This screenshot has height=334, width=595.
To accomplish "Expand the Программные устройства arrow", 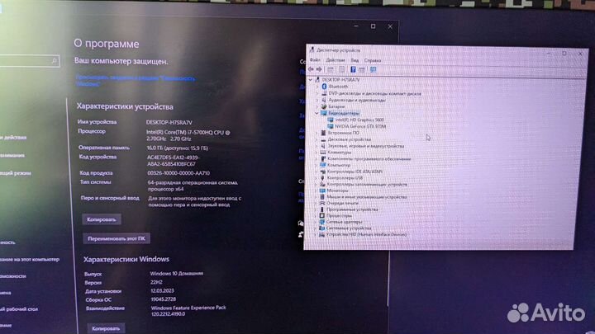I will tap(316, 209).
